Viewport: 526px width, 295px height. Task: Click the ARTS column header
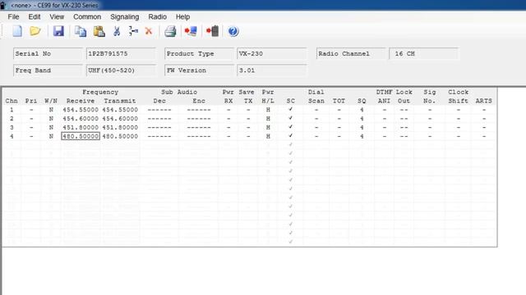click(483, 101)
